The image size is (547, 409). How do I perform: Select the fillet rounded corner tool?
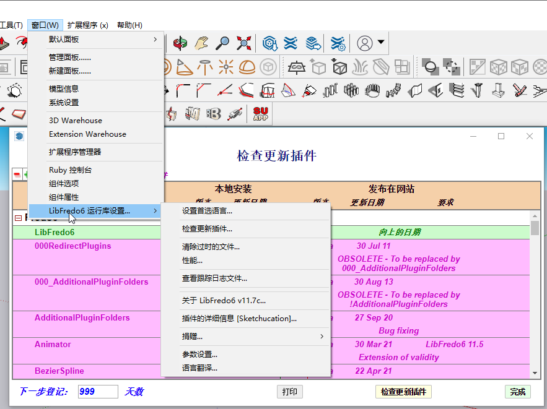tap(183, 90)
